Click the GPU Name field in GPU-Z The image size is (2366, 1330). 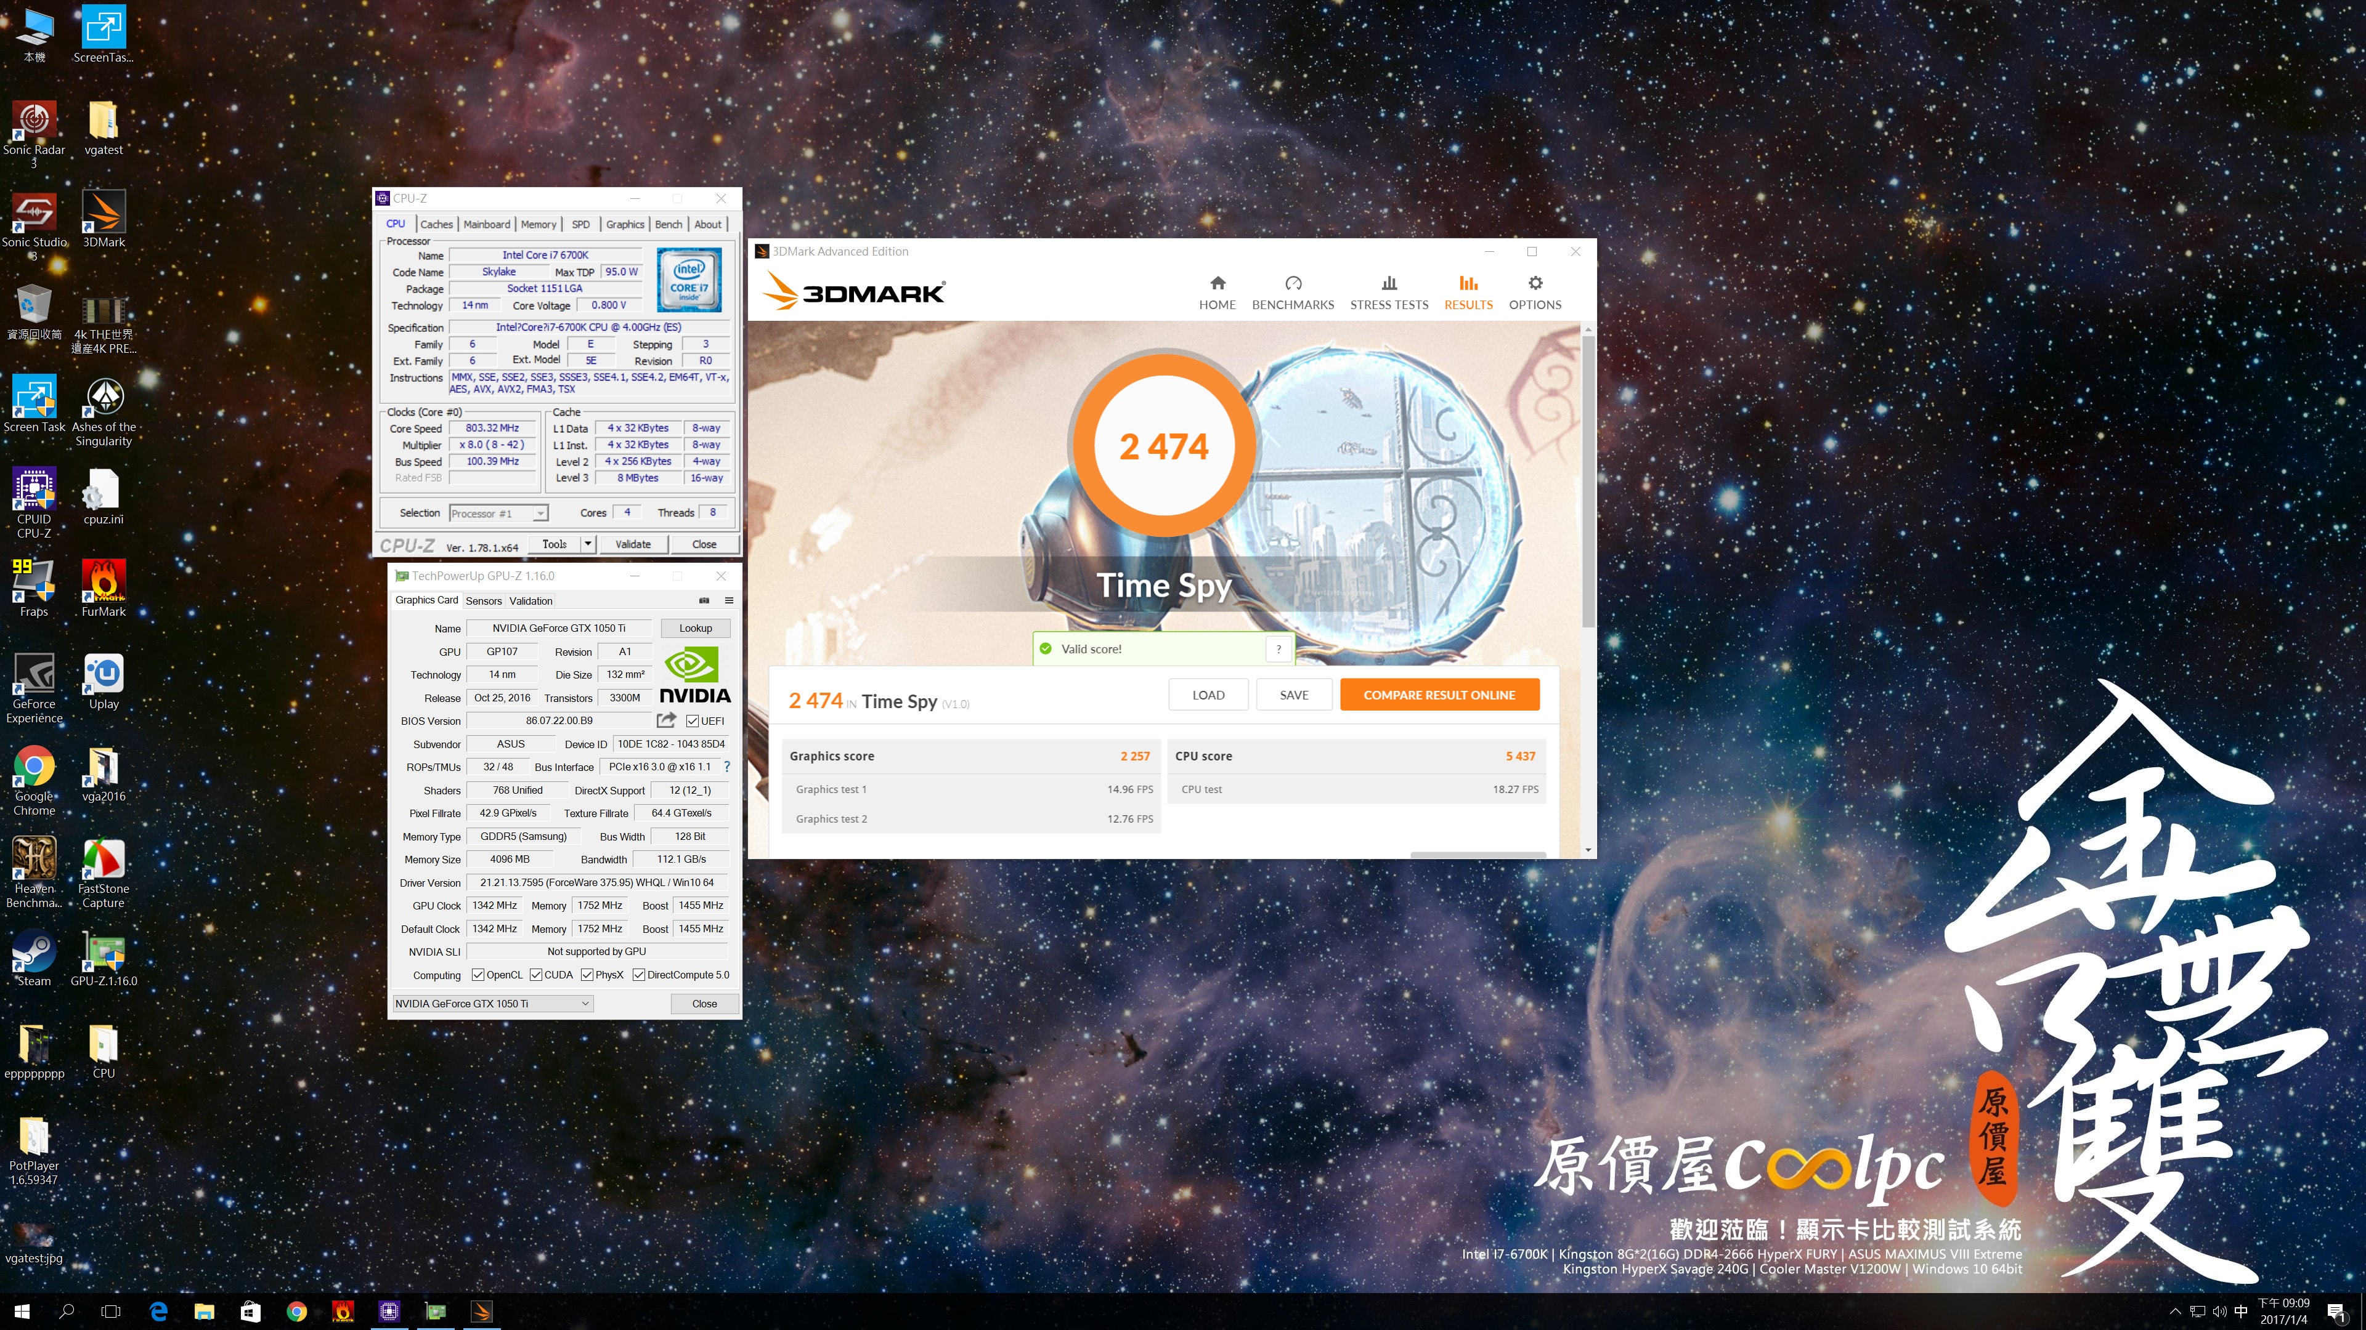pos(558,628)
